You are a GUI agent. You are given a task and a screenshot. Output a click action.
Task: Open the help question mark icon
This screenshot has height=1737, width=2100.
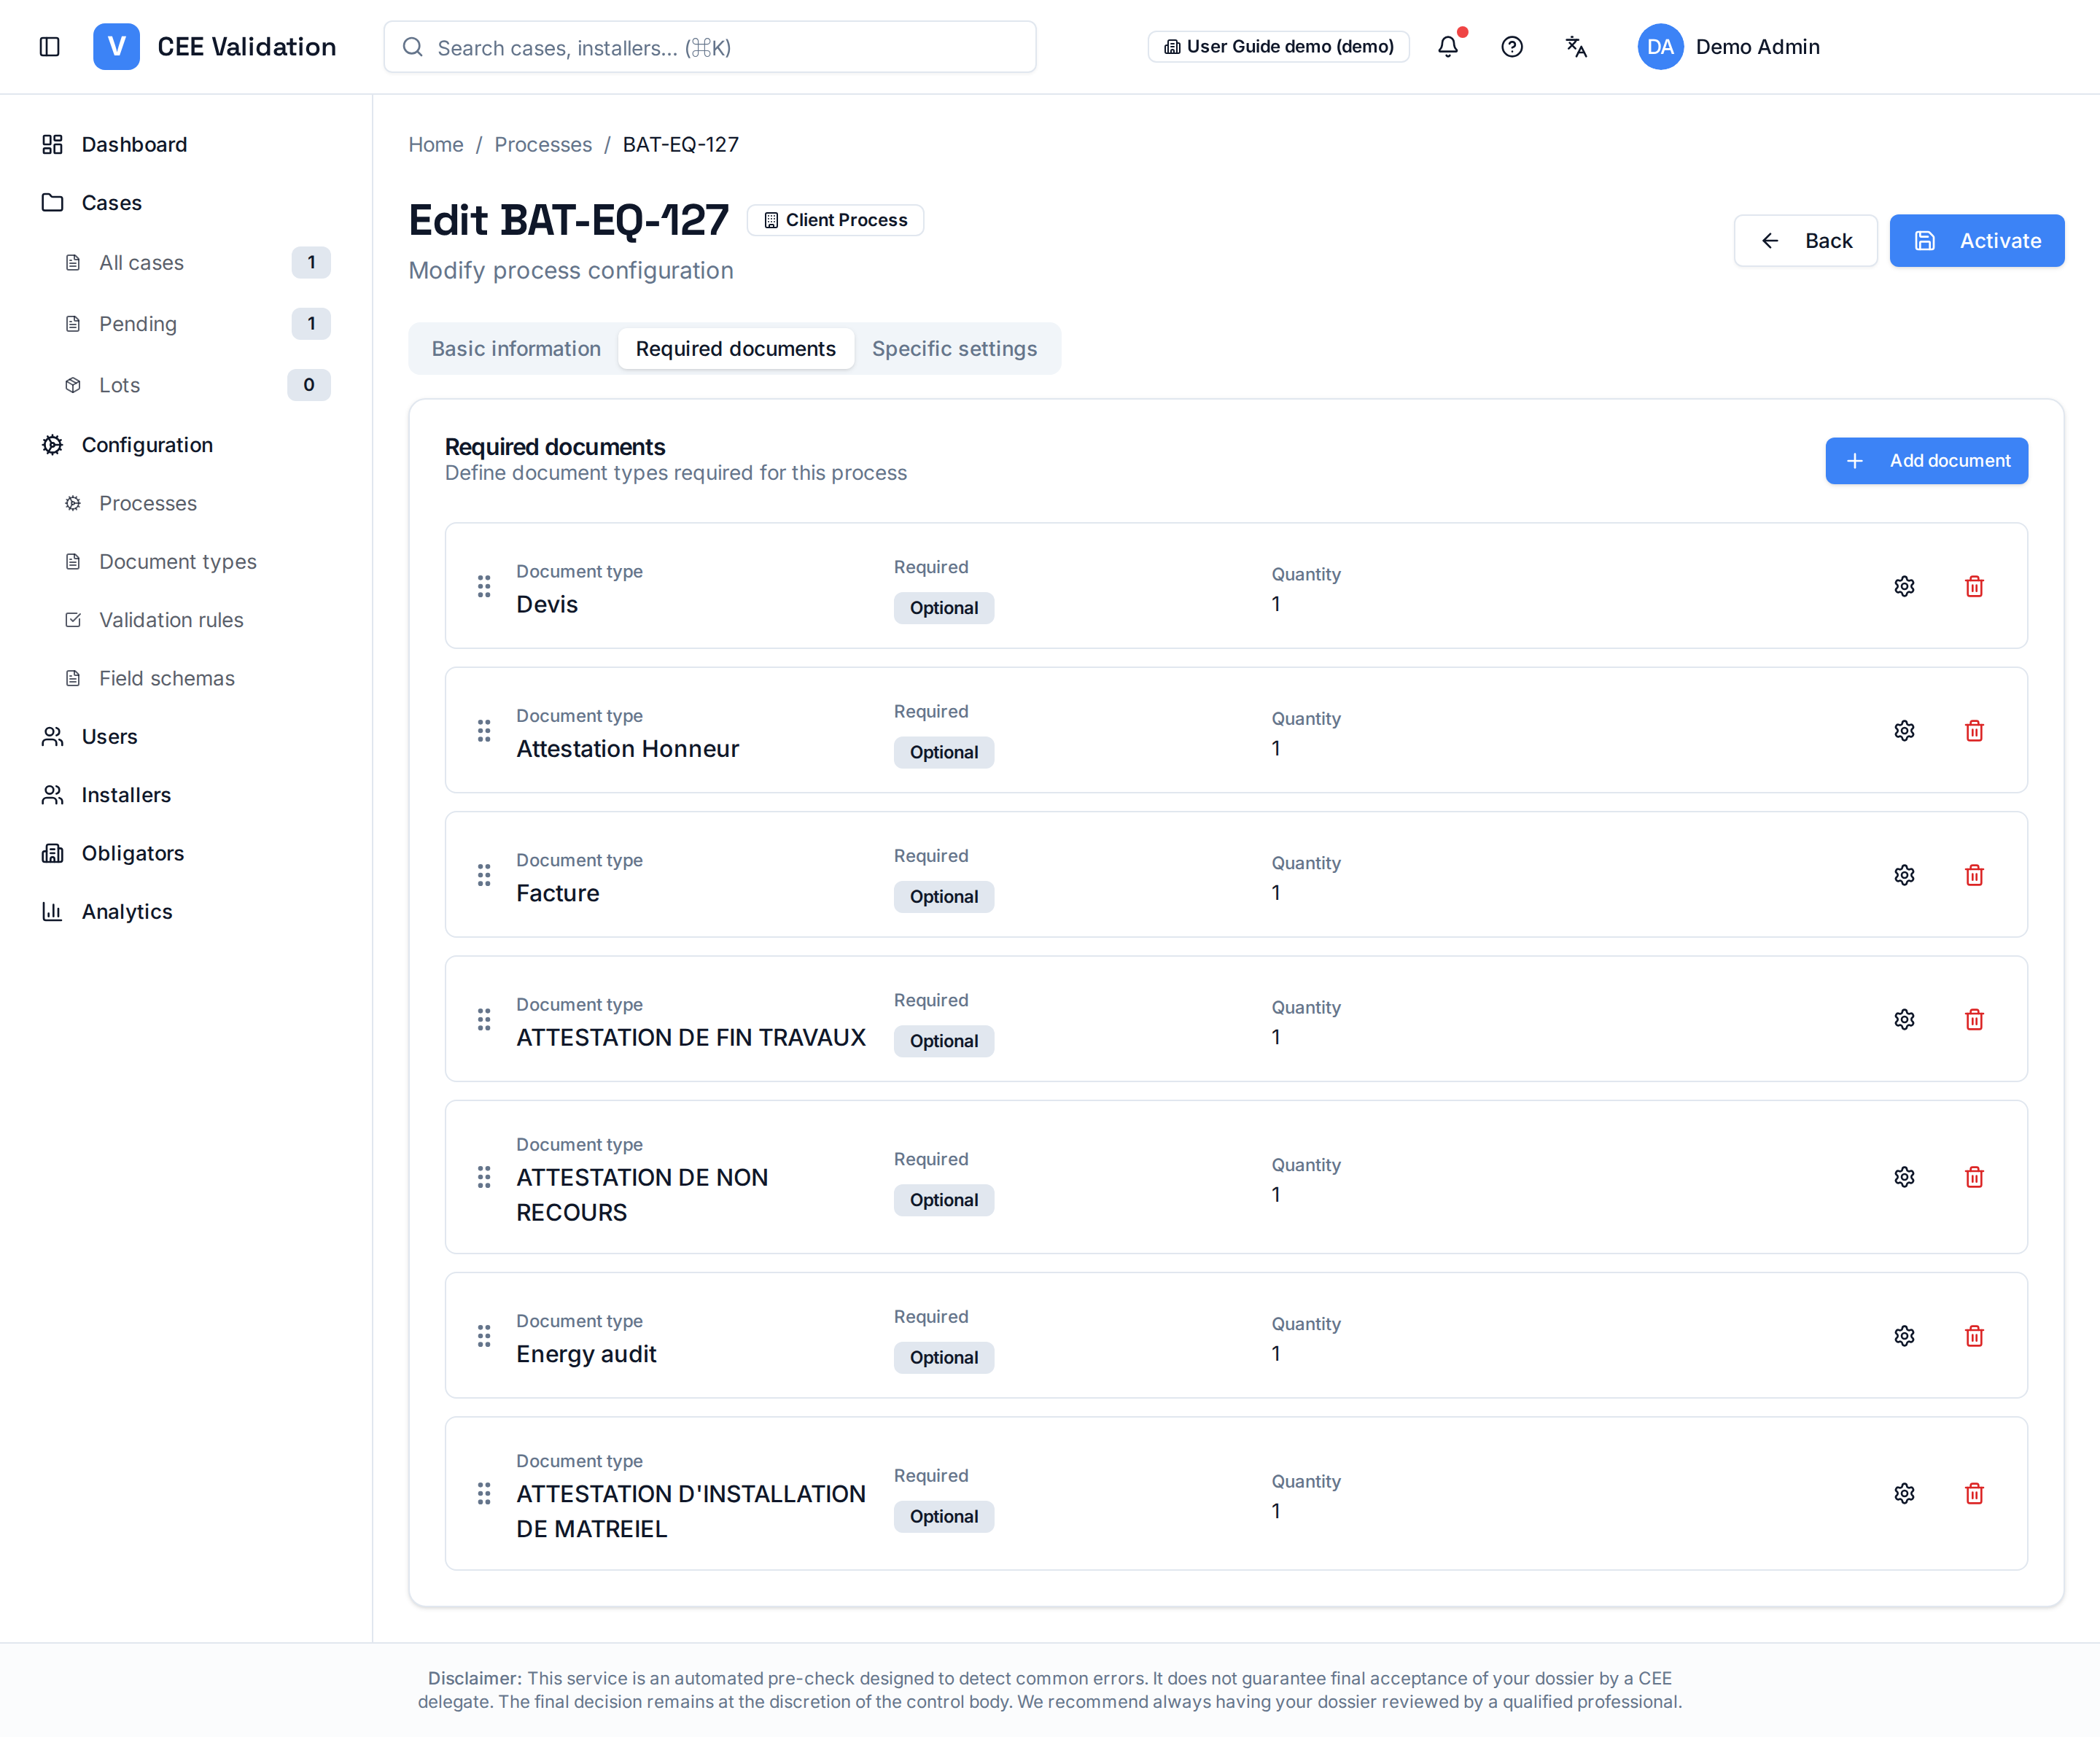coord(1511,47)
